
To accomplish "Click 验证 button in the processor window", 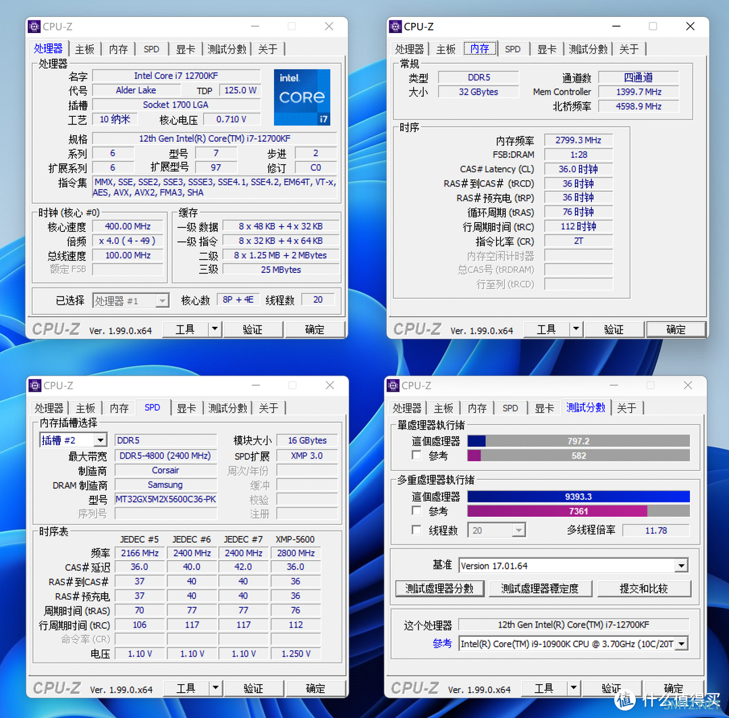I will [252, 329].
